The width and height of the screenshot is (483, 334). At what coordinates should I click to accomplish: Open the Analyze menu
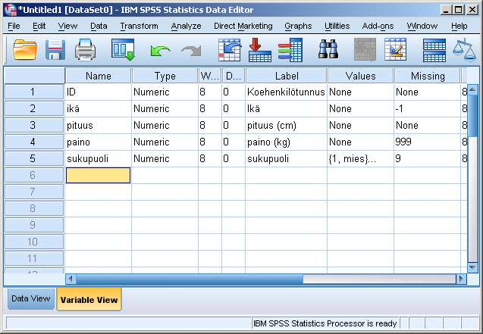pyautogui.click(x=186, y=27)
